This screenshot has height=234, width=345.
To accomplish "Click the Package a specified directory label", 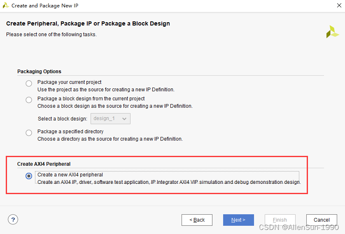I will pos(70,132).
